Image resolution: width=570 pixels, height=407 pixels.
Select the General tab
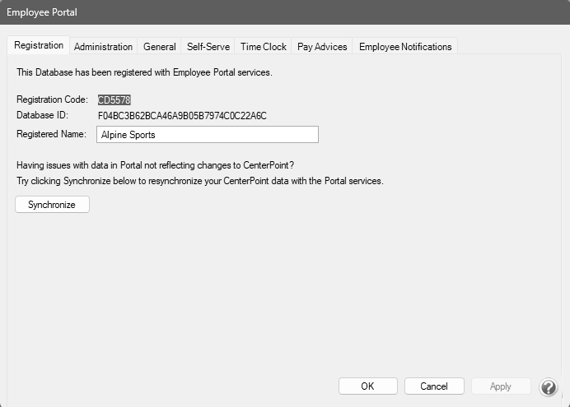point(159,47)
